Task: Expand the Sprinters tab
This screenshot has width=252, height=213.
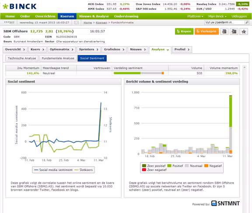Action: coord(89,49)
